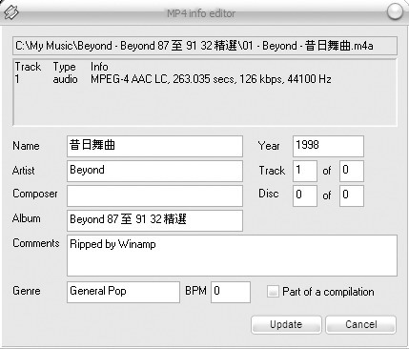Click the Year field showing 1998
This screenshot has width=409, height=349.
coord(328,146)
